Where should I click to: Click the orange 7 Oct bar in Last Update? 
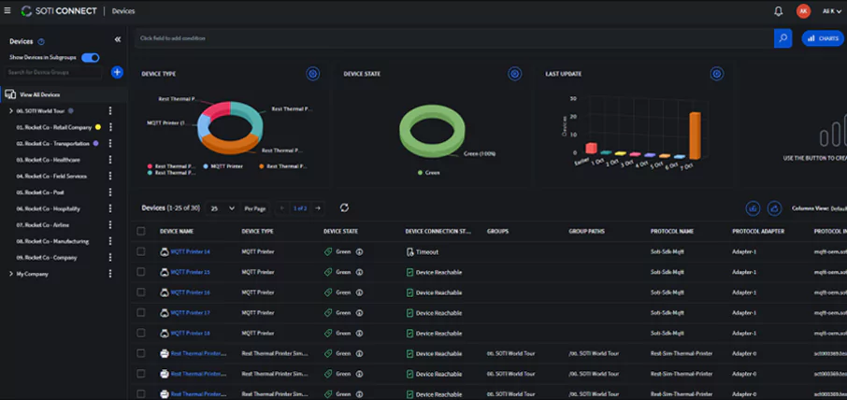[x=696, y=136]
